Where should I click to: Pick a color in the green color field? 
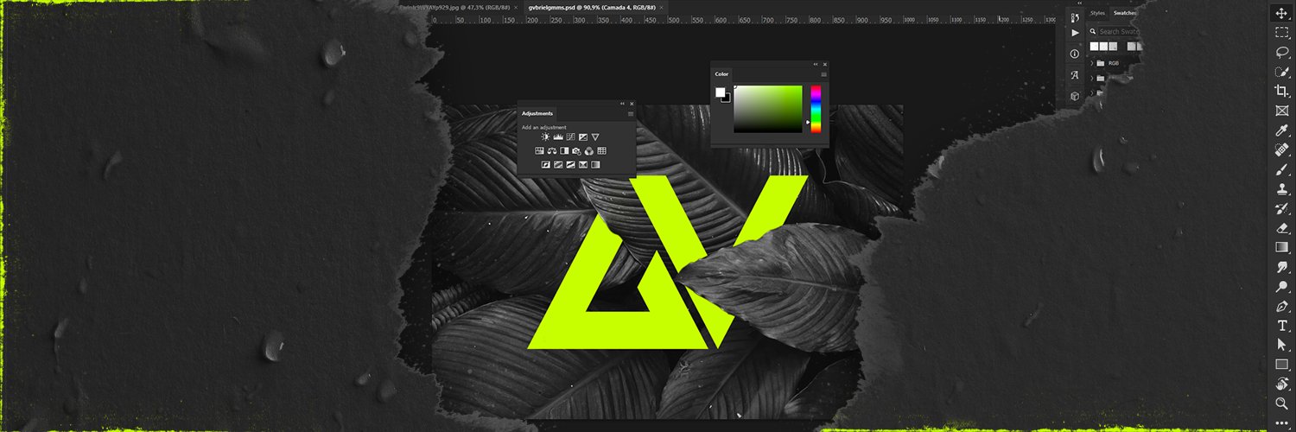[x=768, y=109]
